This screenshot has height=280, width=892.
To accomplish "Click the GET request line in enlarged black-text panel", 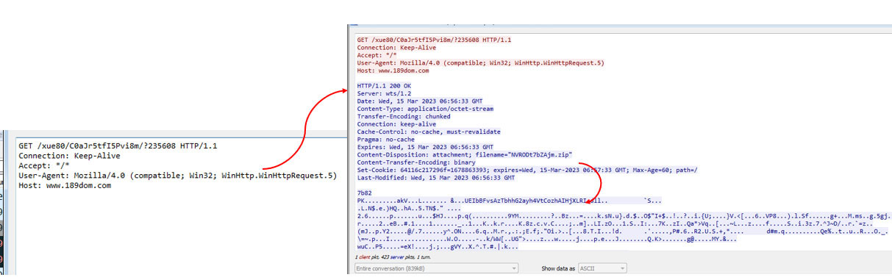I will 118,146.
